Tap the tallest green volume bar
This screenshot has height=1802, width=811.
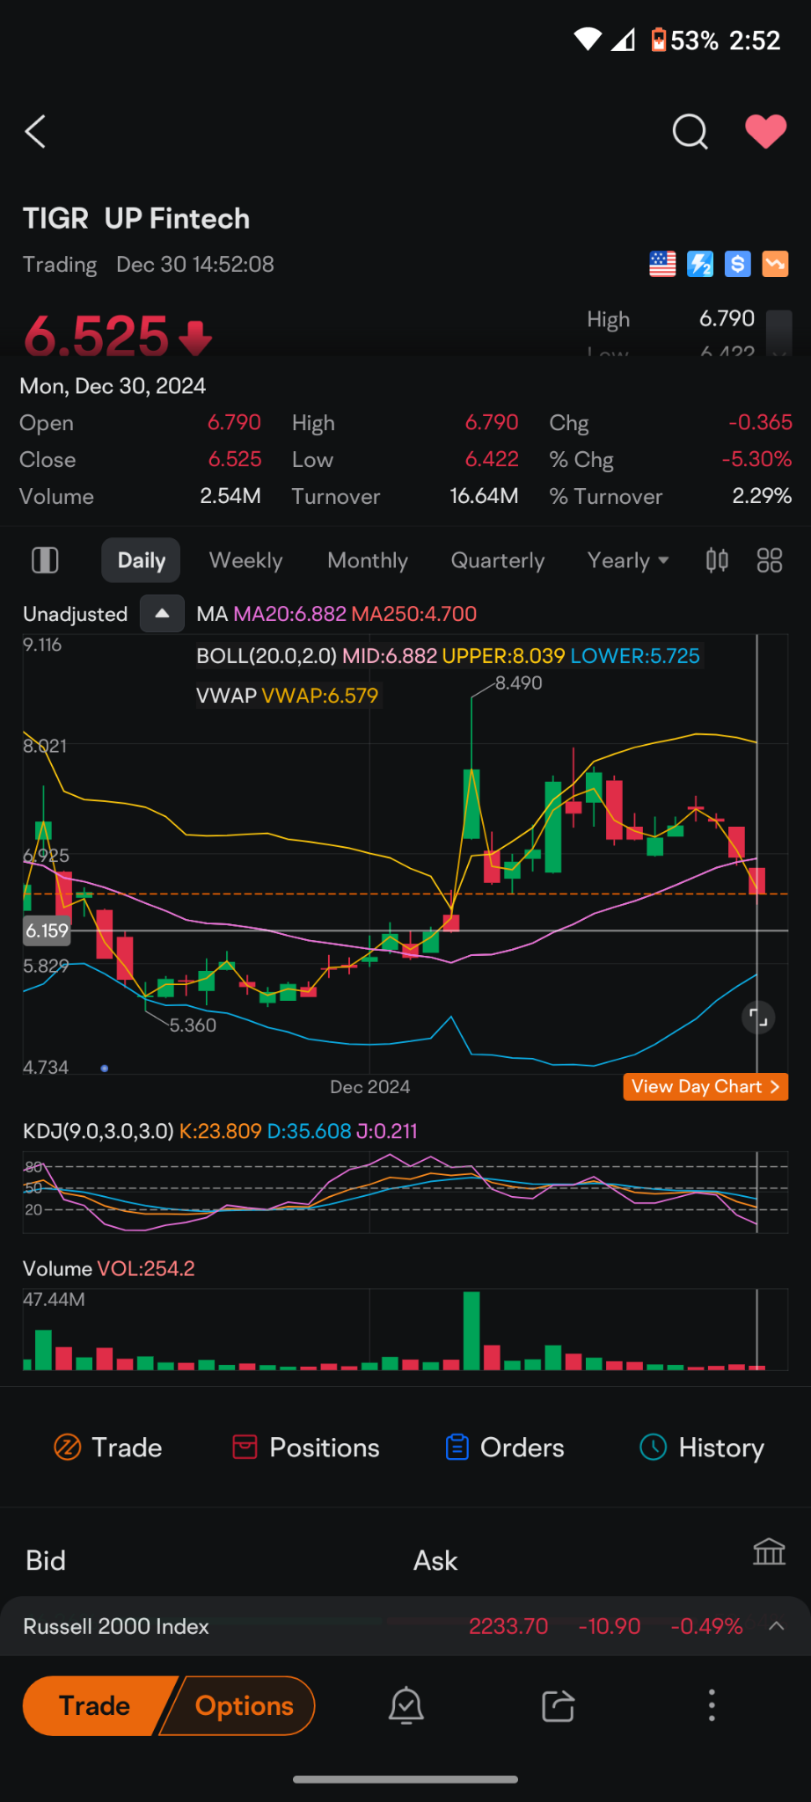click(471, 1331)
